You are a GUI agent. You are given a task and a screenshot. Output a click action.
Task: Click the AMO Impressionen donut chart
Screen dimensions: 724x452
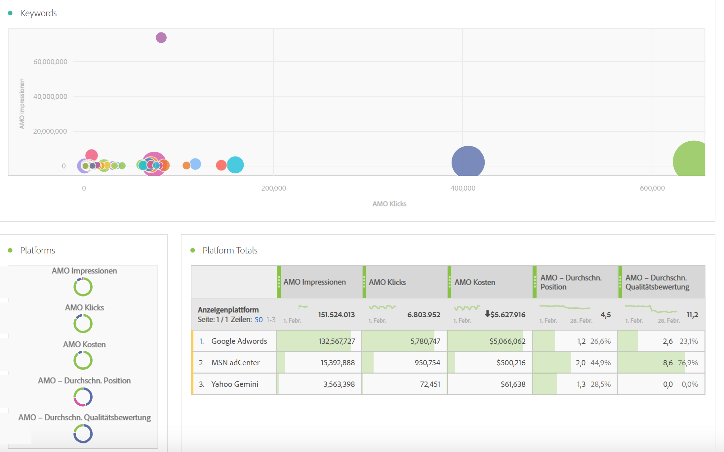coord(83,287)
